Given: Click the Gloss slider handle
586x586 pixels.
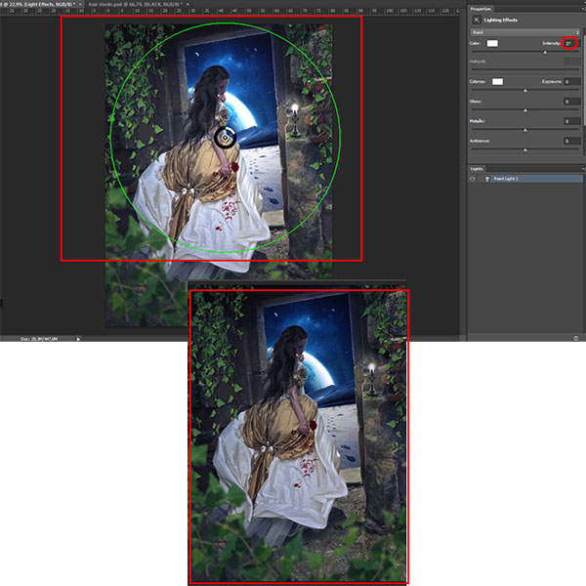Looking at the screenshot, I should [525, 110].
